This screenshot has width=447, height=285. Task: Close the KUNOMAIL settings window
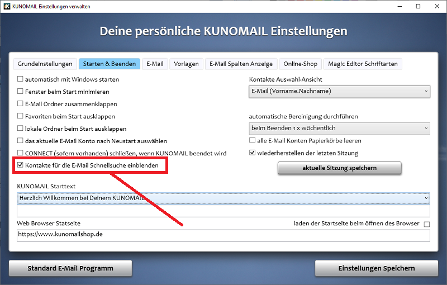click(x=437, y=6)
